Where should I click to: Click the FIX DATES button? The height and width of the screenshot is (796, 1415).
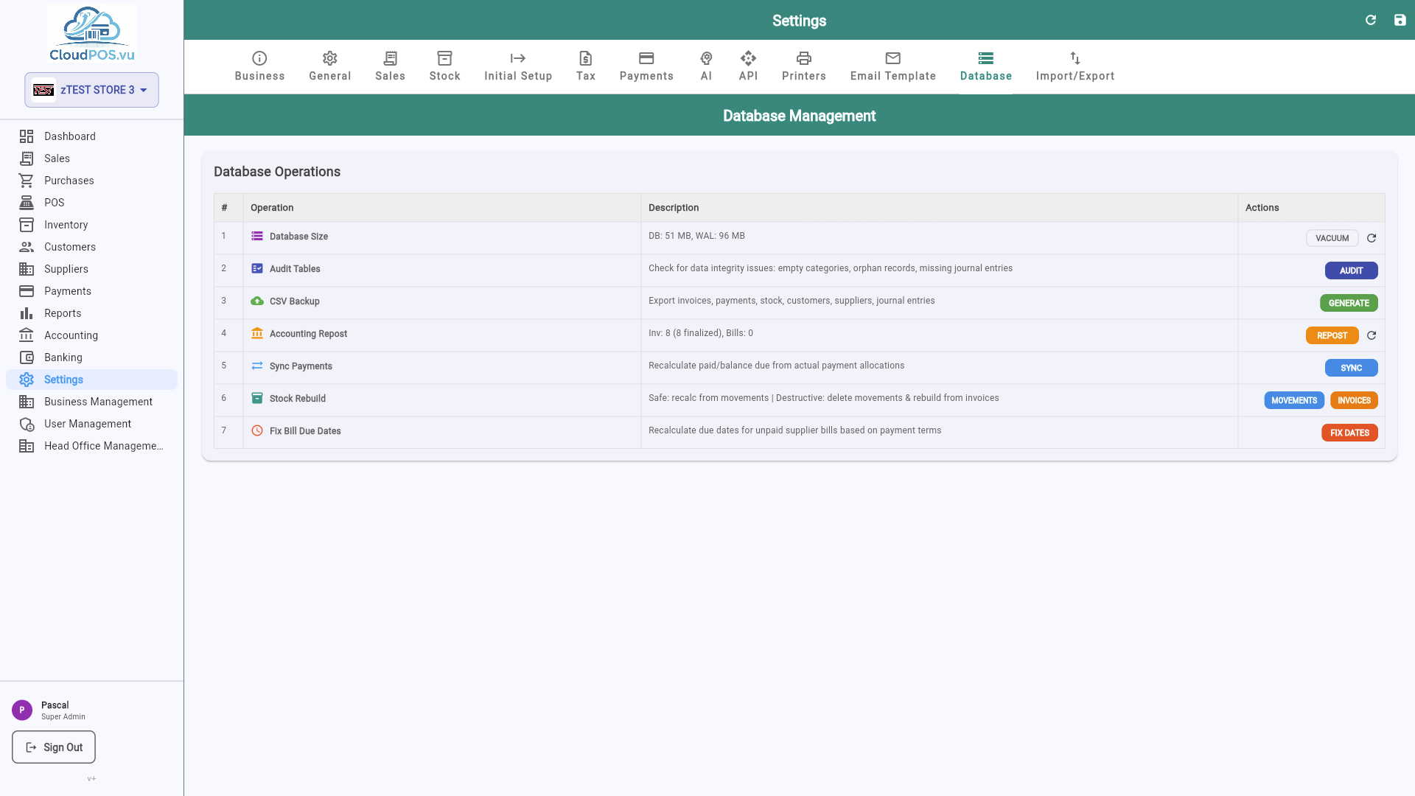1349,433
